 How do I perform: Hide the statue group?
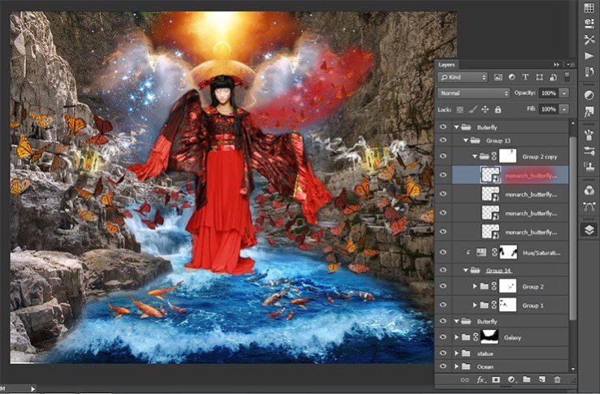pos(443,353)
